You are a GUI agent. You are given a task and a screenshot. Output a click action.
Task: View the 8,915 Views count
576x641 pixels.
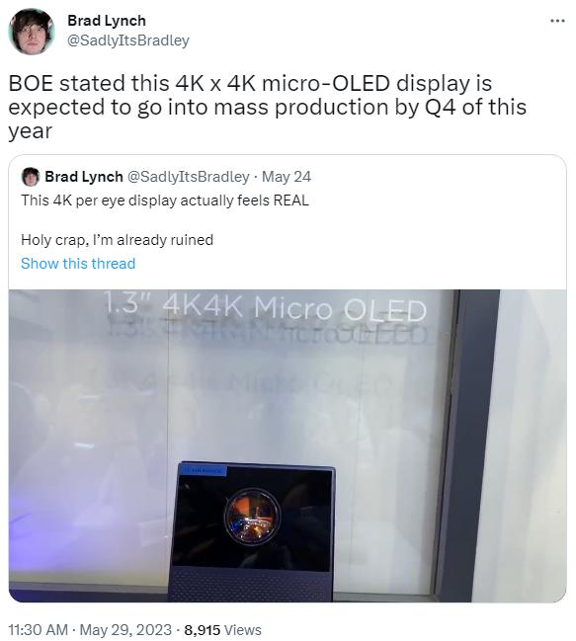pos(222,629)
